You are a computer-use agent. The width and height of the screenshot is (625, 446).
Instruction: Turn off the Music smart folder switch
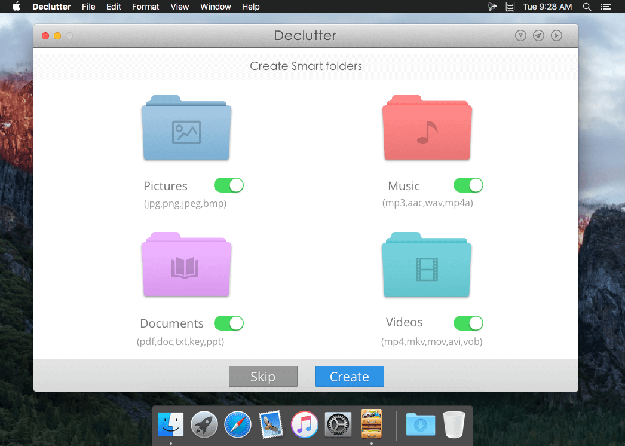468,185
